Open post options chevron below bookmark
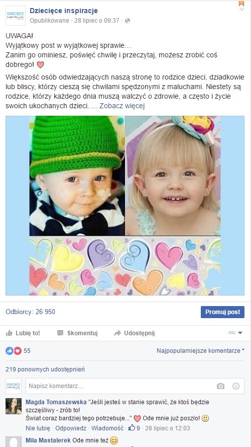251x447 pixels. 241,9
